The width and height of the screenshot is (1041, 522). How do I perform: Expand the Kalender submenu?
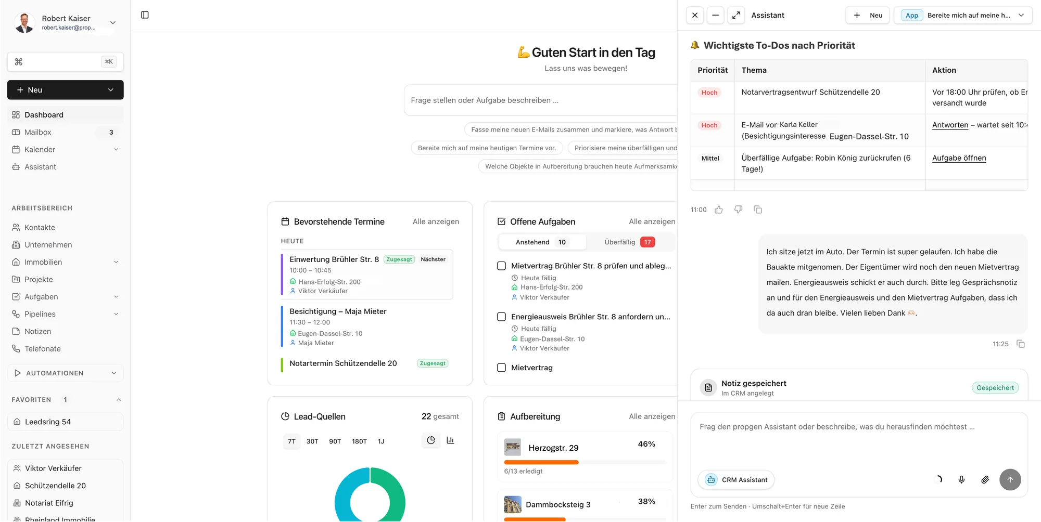point(116,149)
